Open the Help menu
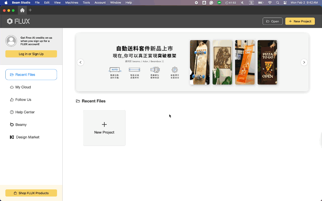Image resolution: width=322 pixels, height=201 pixels. click(129, 3)
